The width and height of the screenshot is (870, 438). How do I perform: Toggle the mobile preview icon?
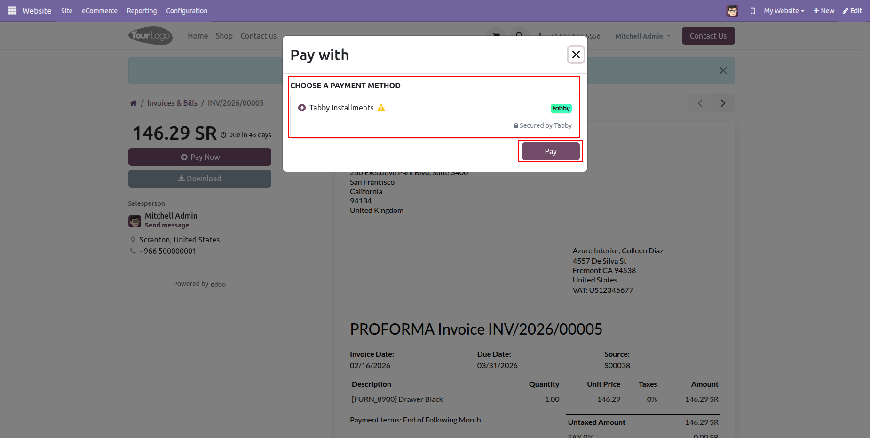pos(752,11)
